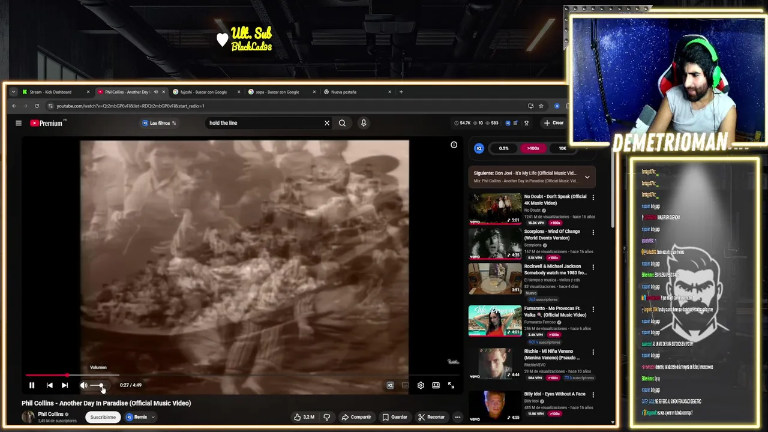Start voice search with microphone
The width and height of the screenshot is (768, 432).
[x=364, y=123]
